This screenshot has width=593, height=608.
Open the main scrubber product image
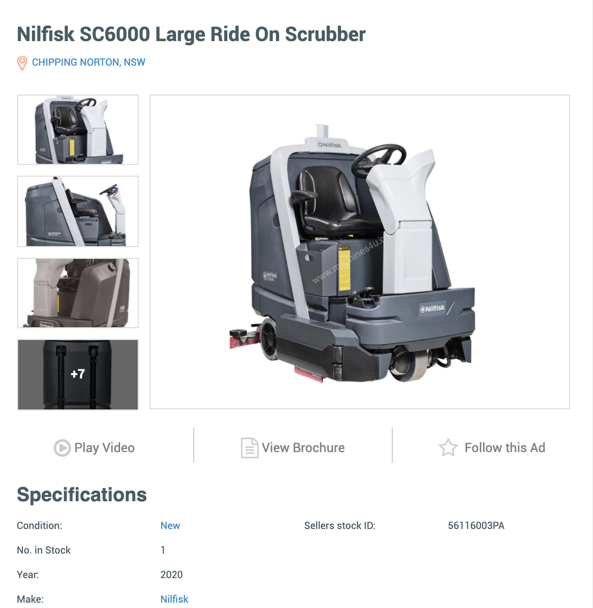tap(360, 252)
